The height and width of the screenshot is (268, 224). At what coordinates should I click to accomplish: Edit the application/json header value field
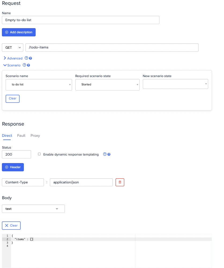tap(81, 182)
